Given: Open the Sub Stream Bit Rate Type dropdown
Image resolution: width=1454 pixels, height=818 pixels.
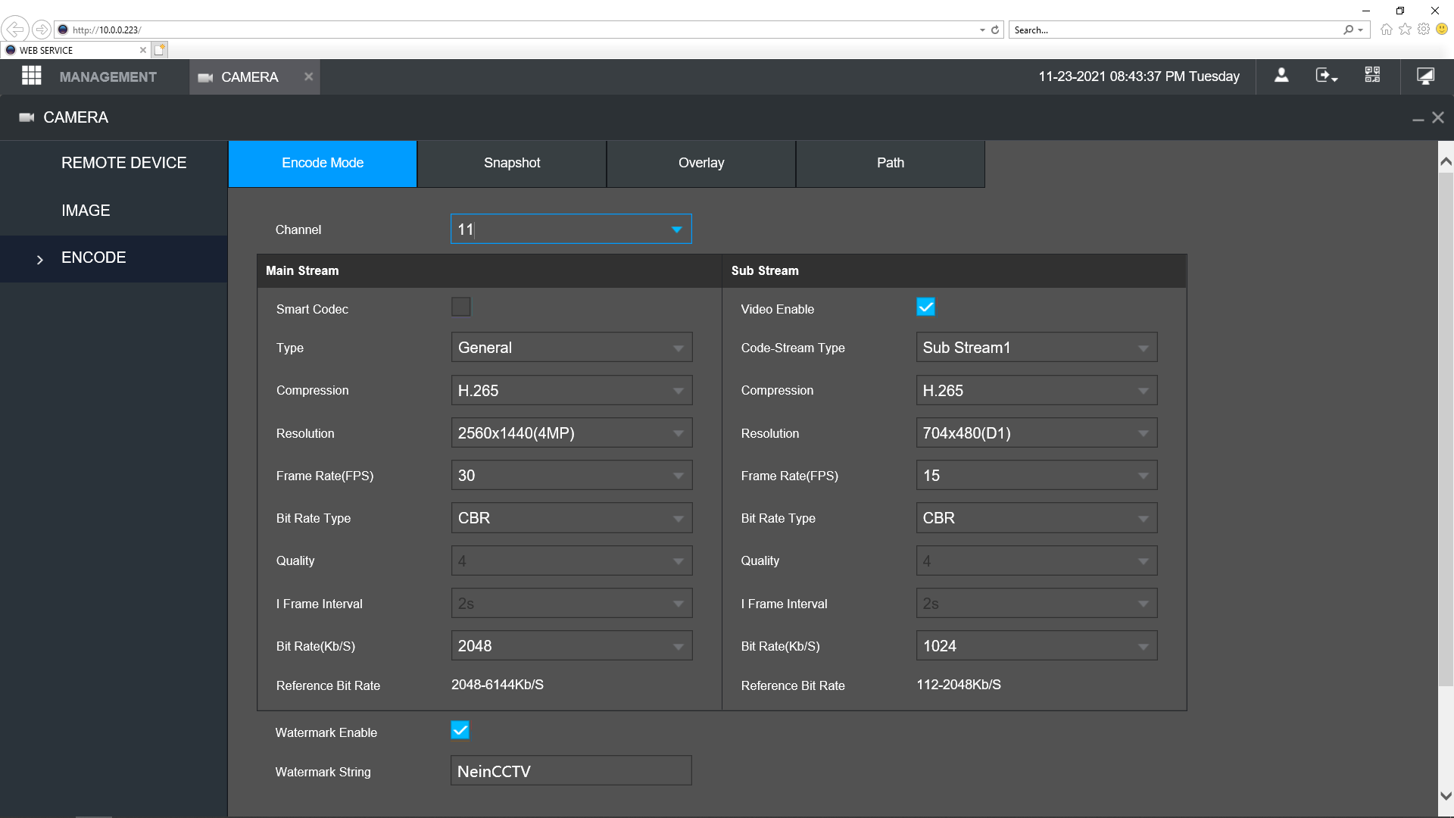Looking at the screenshot, I should tap(1037, 518).
